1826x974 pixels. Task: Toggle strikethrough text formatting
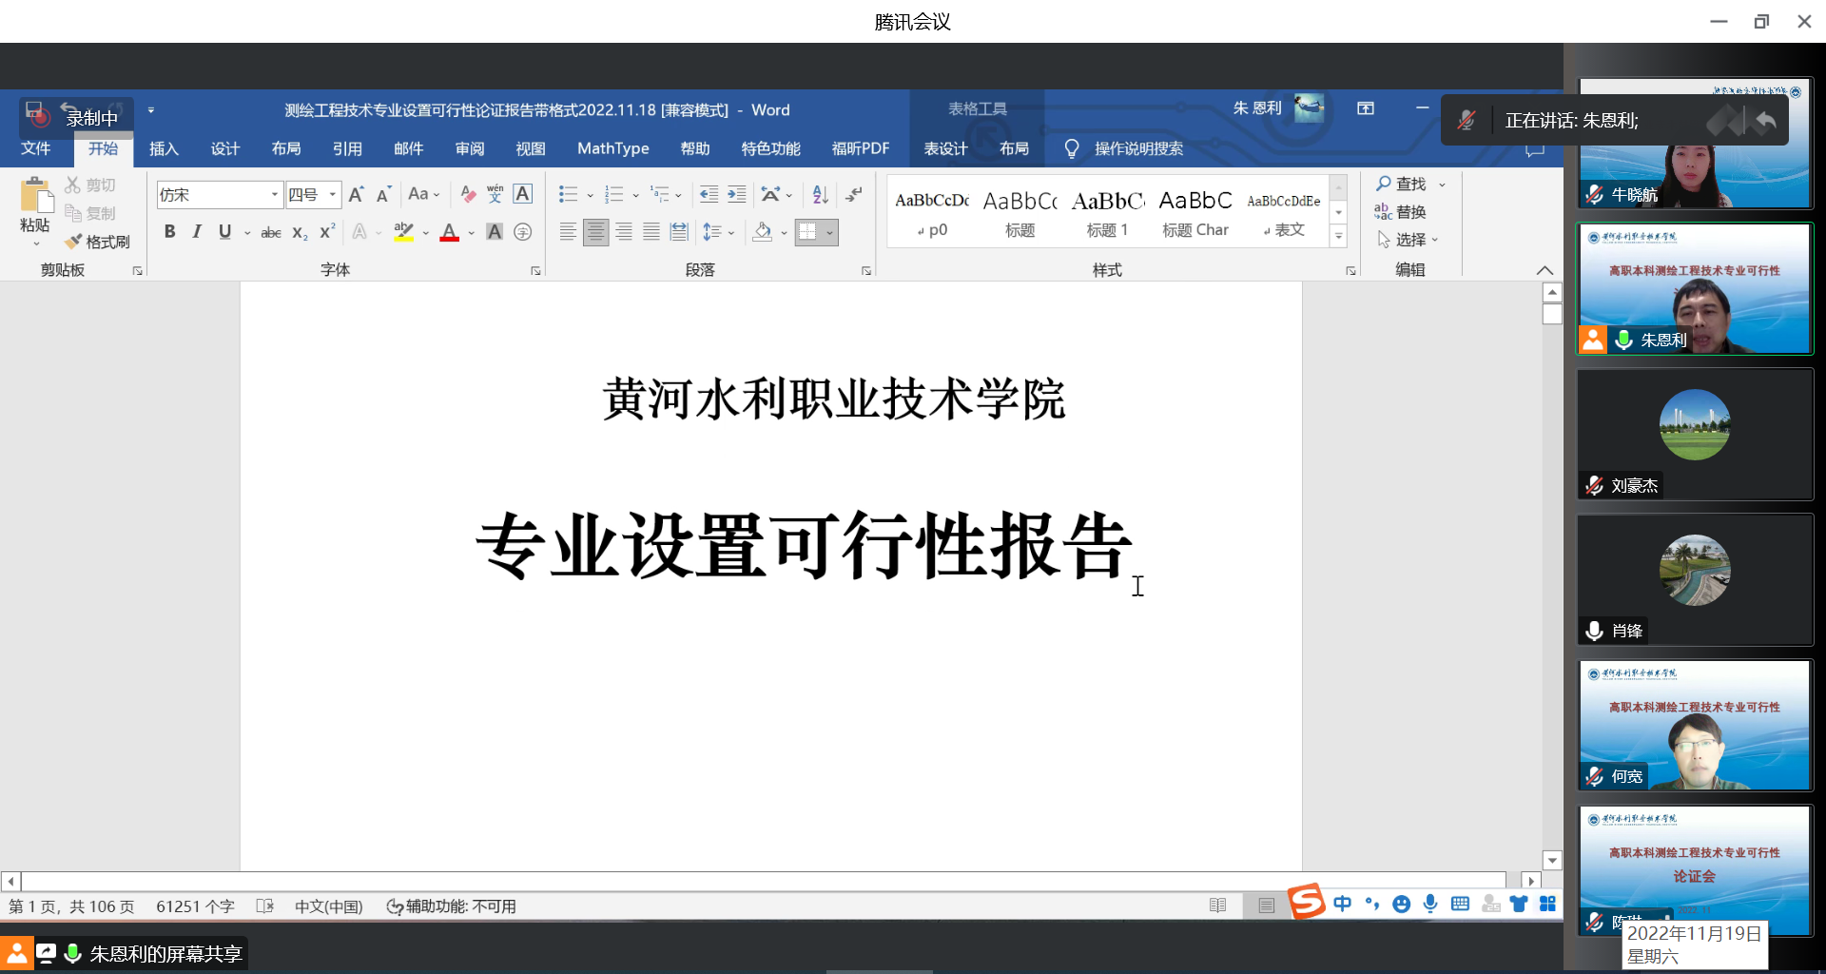click(271, 232)
